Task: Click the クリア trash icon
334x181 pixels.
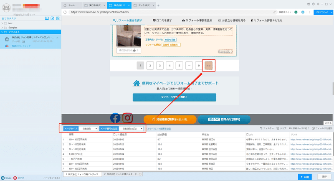Action: (278, 128)
